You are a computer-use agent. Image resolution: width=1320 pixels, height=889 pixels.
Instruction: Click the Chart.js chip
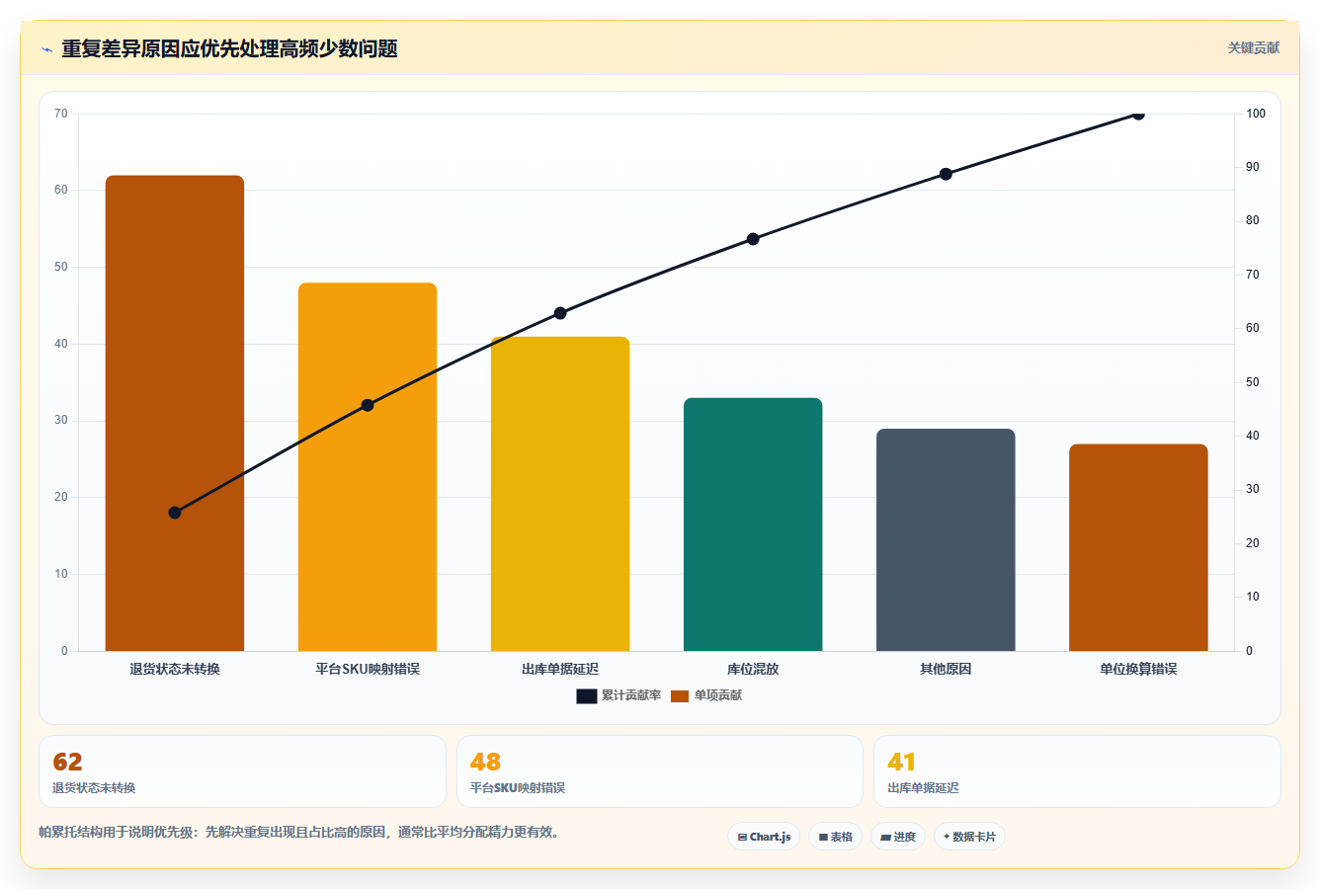(764, 837)
